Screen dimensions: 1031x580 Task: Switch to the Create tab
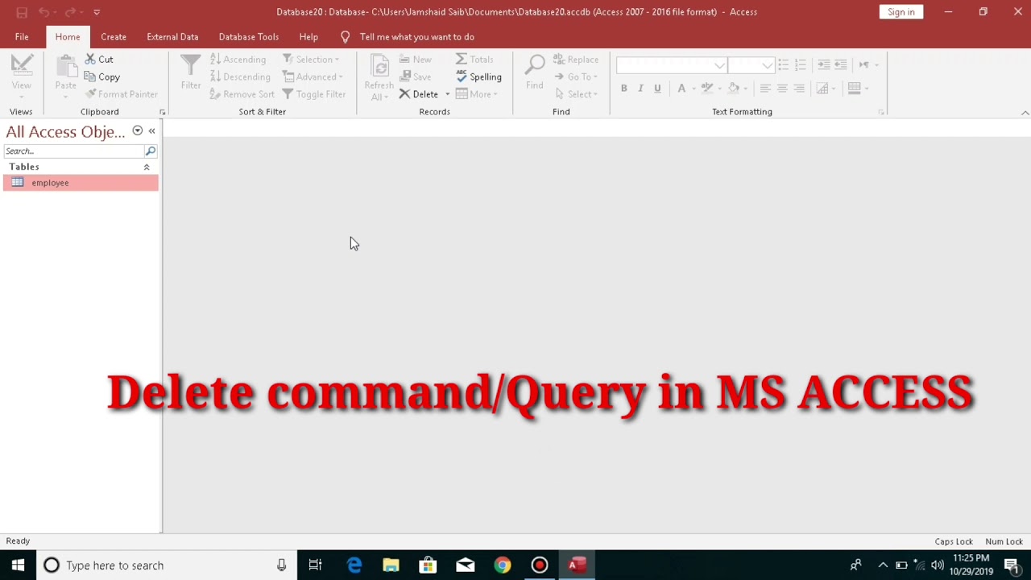pos(114,37)
